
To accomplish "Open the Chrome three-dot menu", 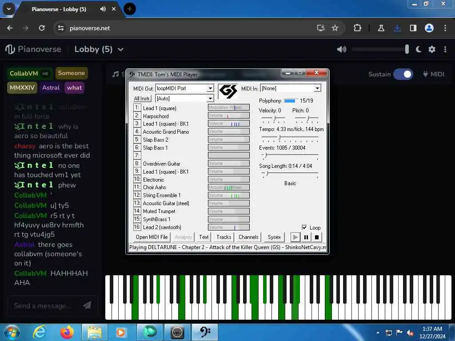I will pos(445,28).
